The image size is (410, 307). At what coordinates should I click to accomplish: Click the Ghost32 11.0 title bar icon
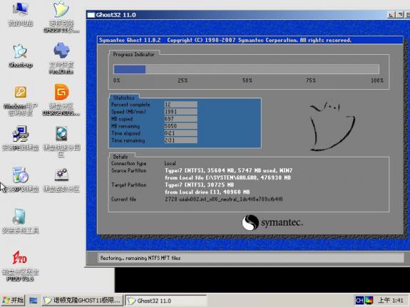click(91, 15)
